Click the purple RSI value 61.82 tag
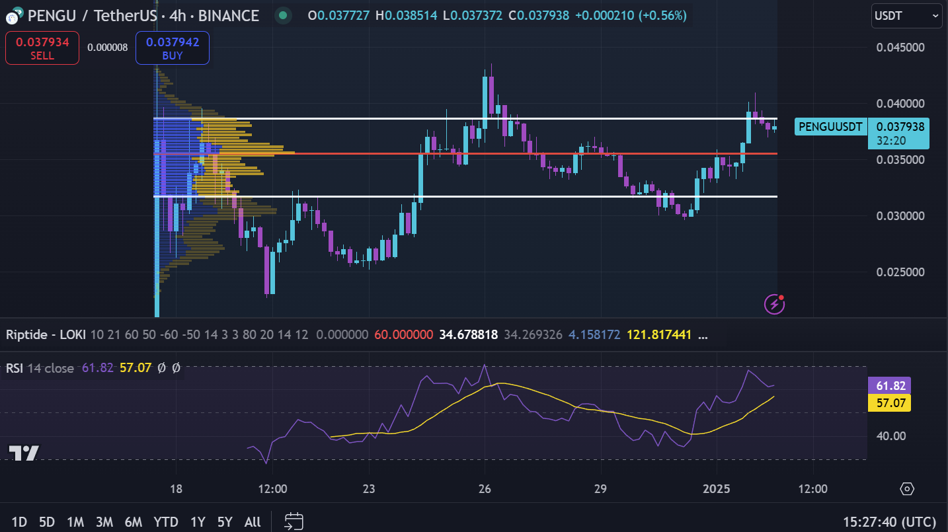Viewport: 948px width, 532px height. 889,385
